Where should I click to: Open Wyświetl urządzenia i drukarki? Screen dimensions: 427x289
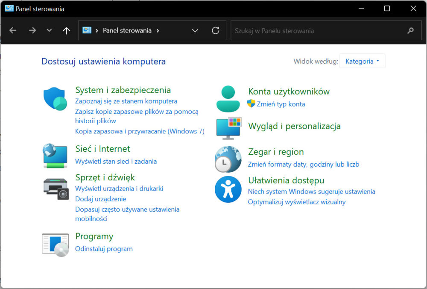click(119, 189)
